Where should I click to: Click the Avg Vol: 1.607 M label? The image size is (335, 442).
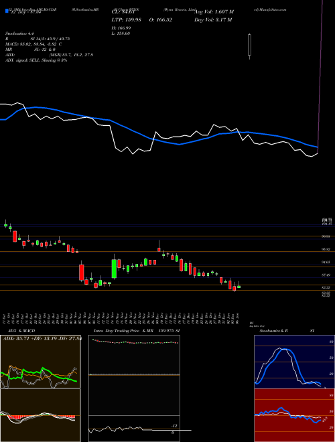tap(214, 12)
